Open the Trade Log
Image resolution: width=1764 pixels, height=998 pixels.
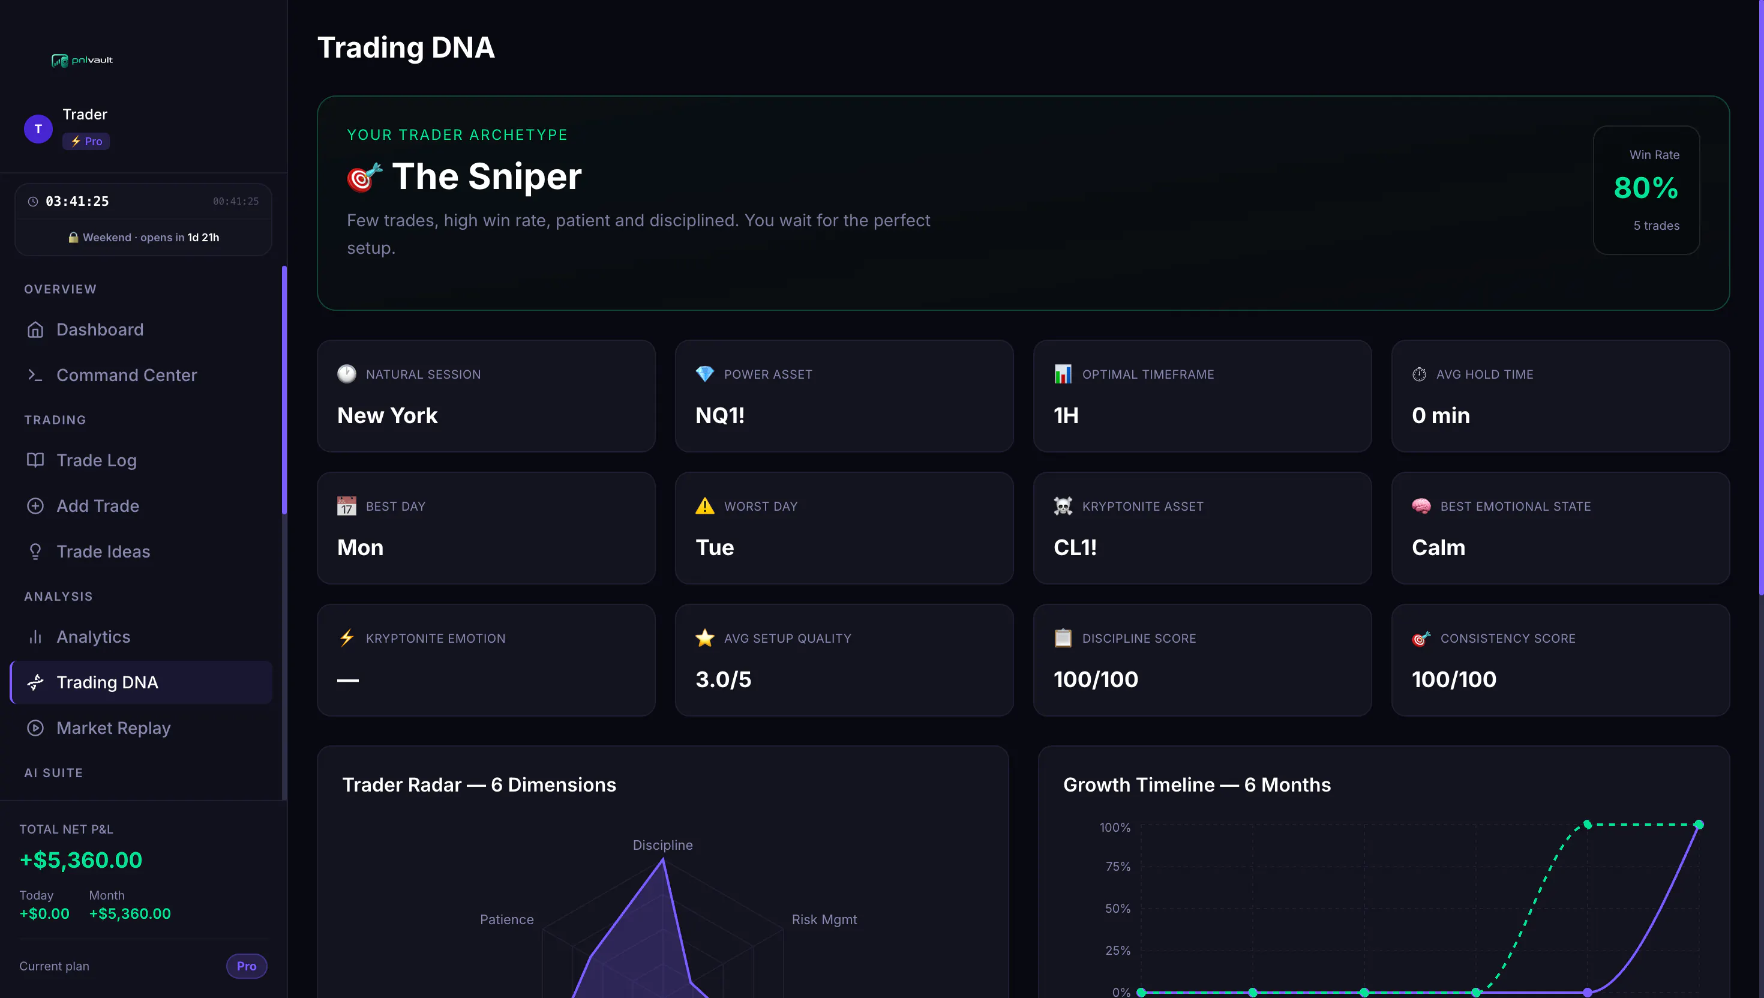(142, 460)
